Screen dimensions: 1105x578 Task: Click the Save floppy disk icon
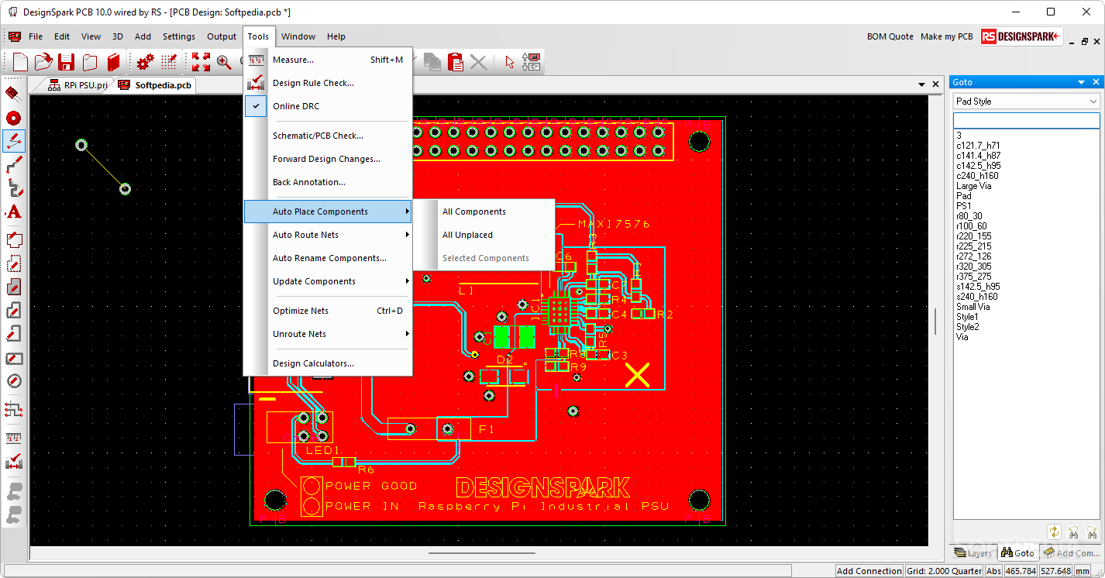click(x=67, y=62)
